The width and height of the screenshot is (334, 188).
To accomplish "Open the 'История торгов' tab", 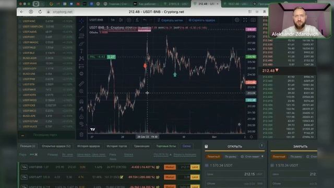I will tap(117, 146).
